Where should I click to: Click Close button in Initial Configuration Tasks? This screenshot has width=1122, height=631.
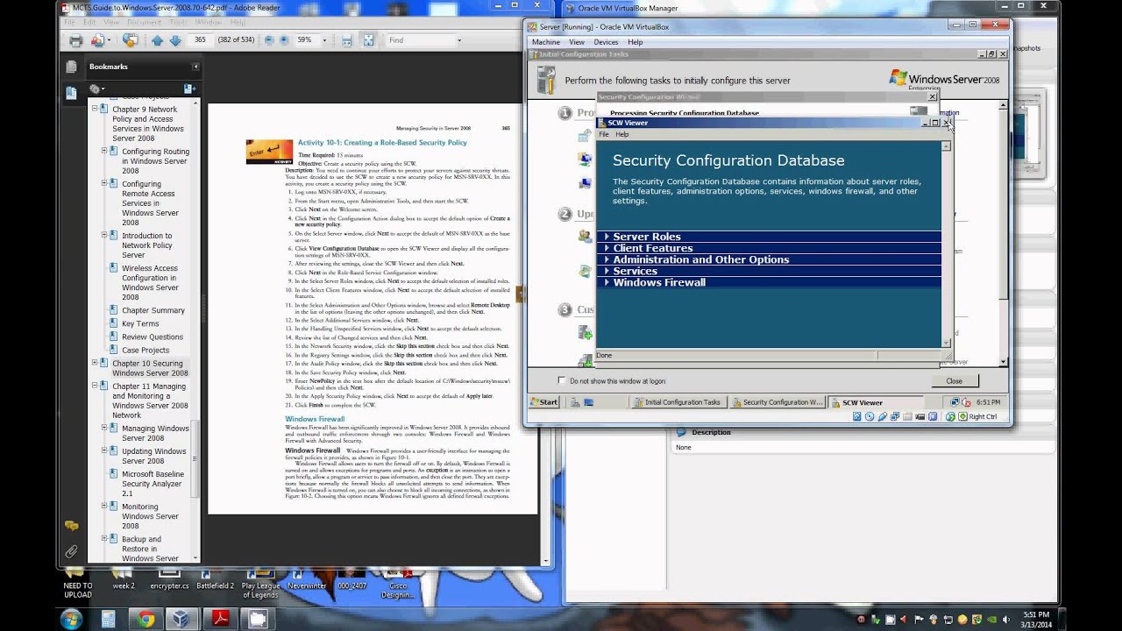(x=954, y=380)
